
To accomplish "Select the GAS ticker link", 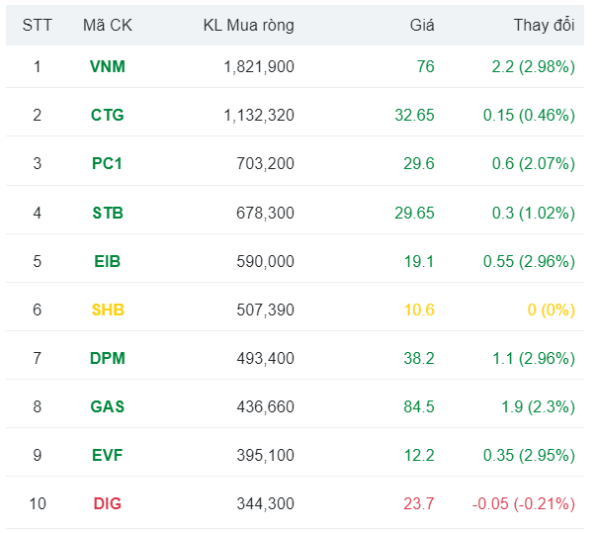I will pos(107,406).
